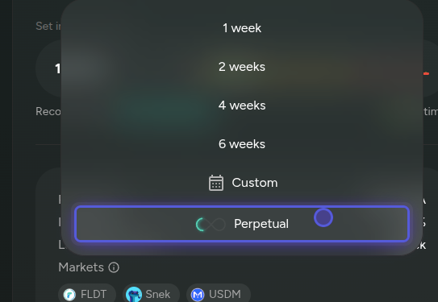Click the calendar icon beside Custom
Image resolution: width=438 pixels, height=302 pixels.
pyautogui.click(x=216, y=183)
